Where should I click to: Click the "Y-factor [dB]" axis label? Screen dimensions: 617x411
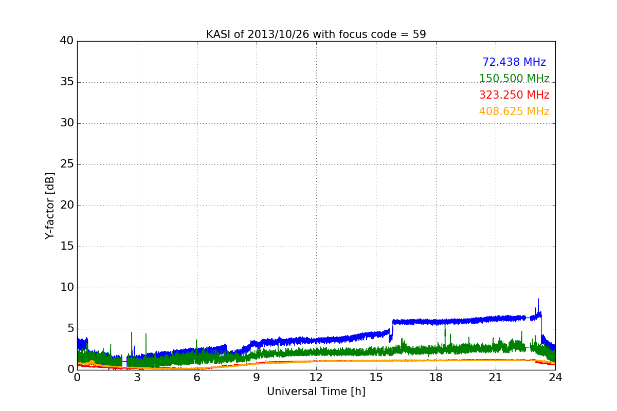pos(50,206)
